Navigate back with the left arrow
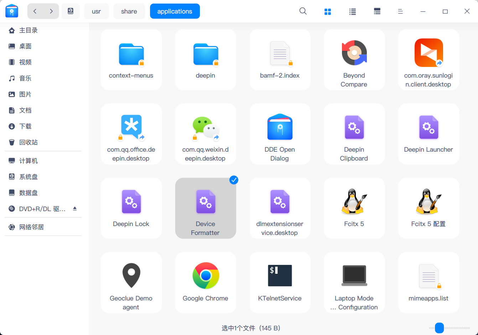Viewport: 478px width, 335px height. 35,11
